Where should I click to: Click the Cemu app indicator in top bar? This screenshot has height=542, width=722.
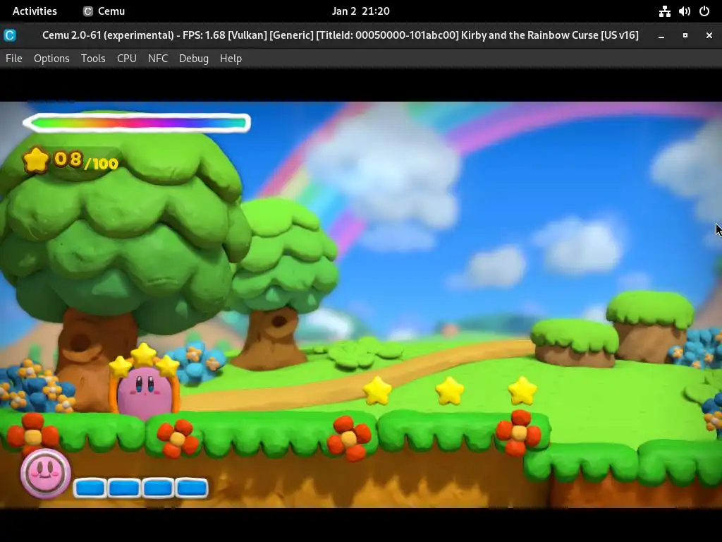104,11
